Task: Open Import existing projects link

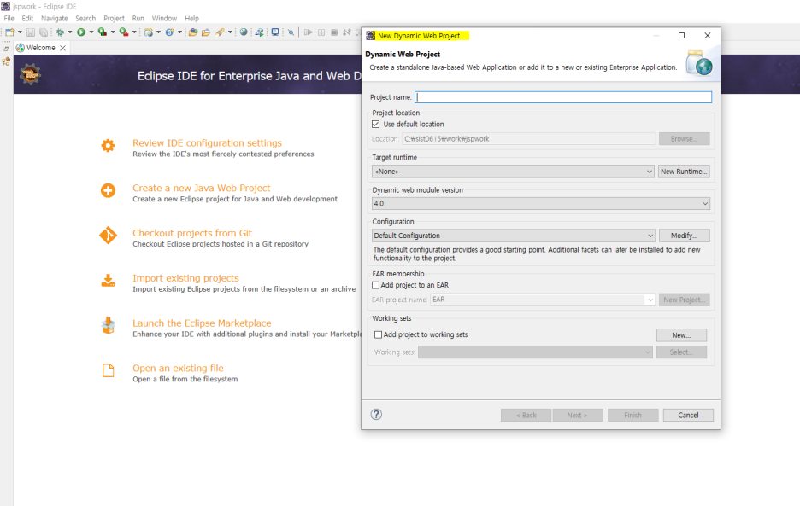Action: point(185,278)
